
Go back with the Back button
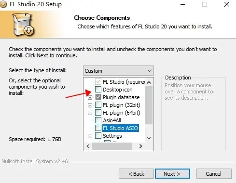[x=136, y=173]
